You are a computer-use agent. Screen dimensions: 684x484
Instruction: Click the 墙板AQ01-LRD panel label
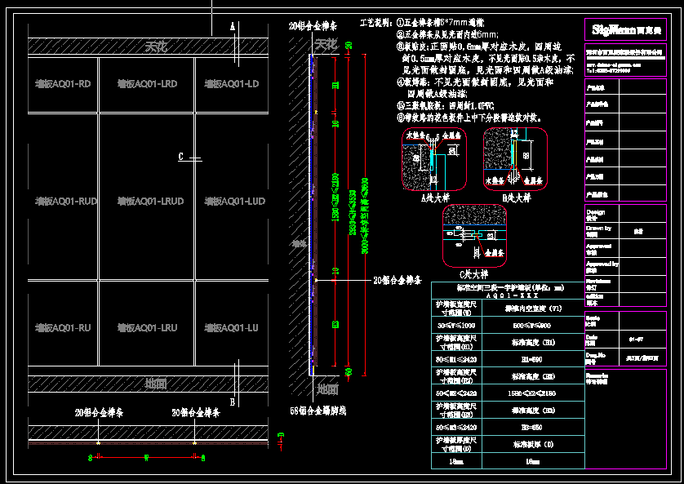pos(147,84)
